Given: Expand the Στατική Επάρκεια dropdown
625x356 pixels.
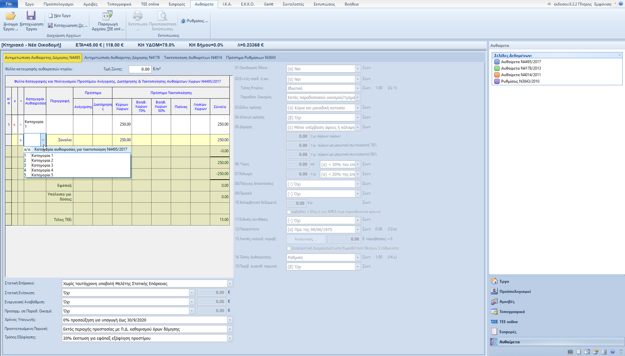Looking at the screenshot, I should 230,284.
